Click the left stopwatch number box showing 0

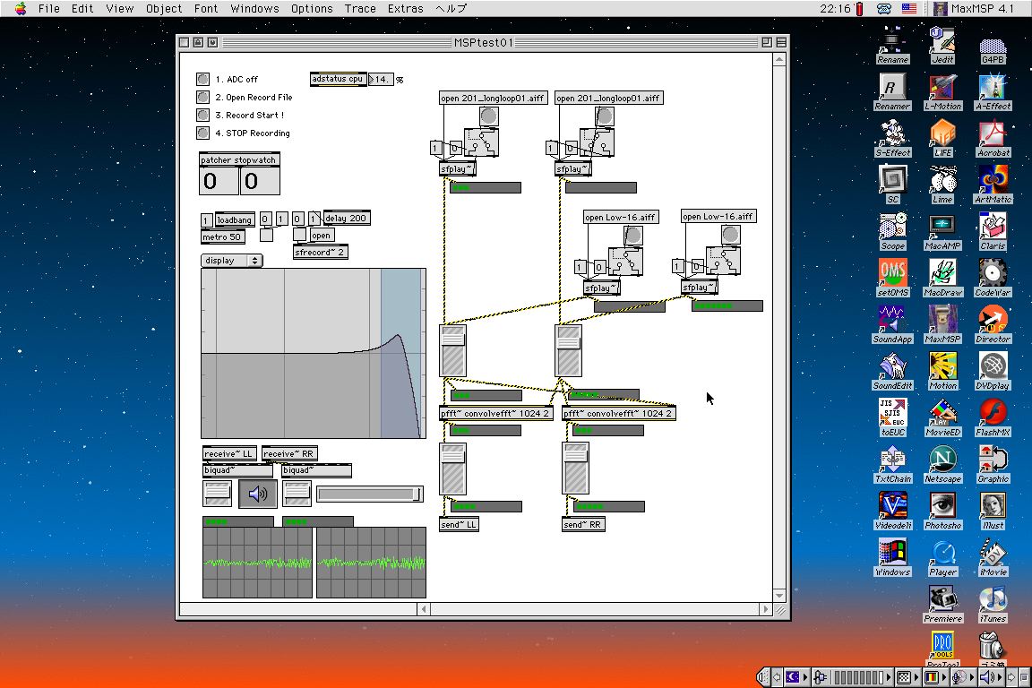point(219,181)
